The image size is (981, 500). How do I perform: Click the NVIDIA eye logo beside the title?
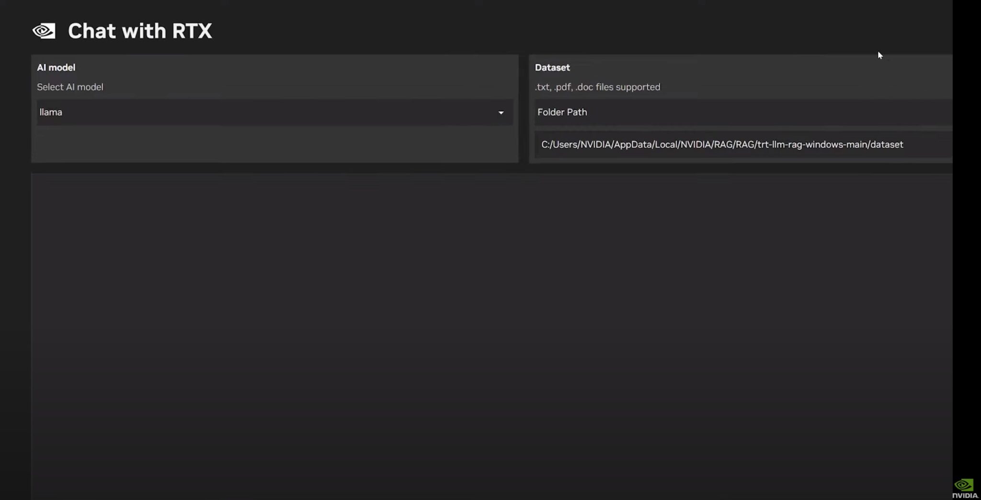pyautogui.click(x=44, y=31)
